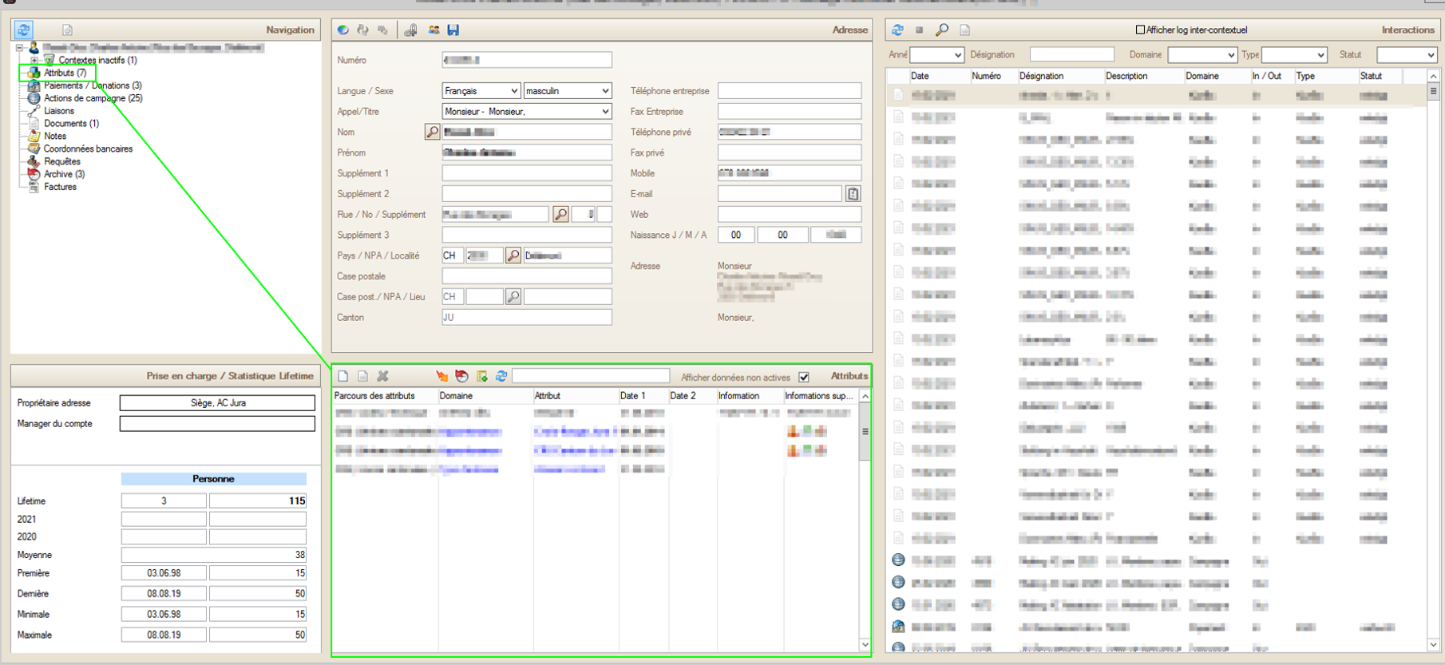Viewport: 1445px width, 665px height.
Task: Click Attributs list scrollbar down arrow
Action: coord(865,644)
